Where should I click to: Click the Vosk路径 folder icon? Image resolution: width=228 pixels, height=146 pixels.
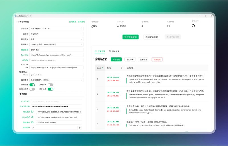tap(32, 112)
